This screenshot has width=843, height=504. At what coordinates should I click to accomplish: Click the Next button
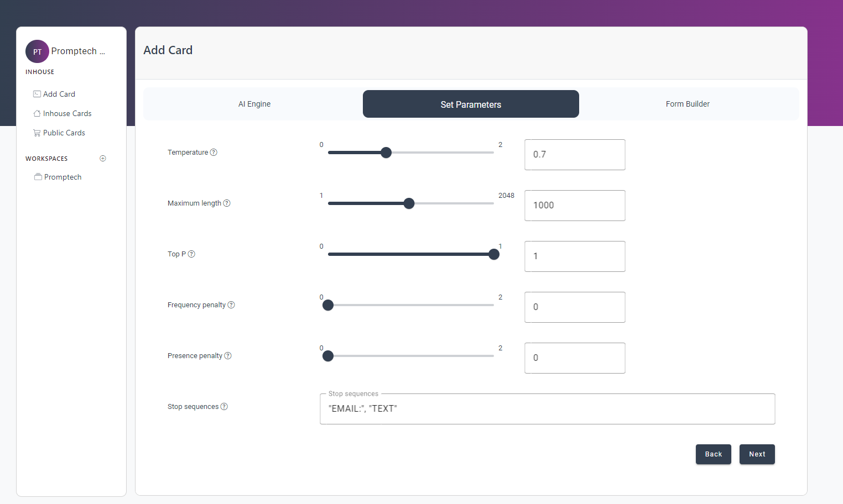[757, 454]
